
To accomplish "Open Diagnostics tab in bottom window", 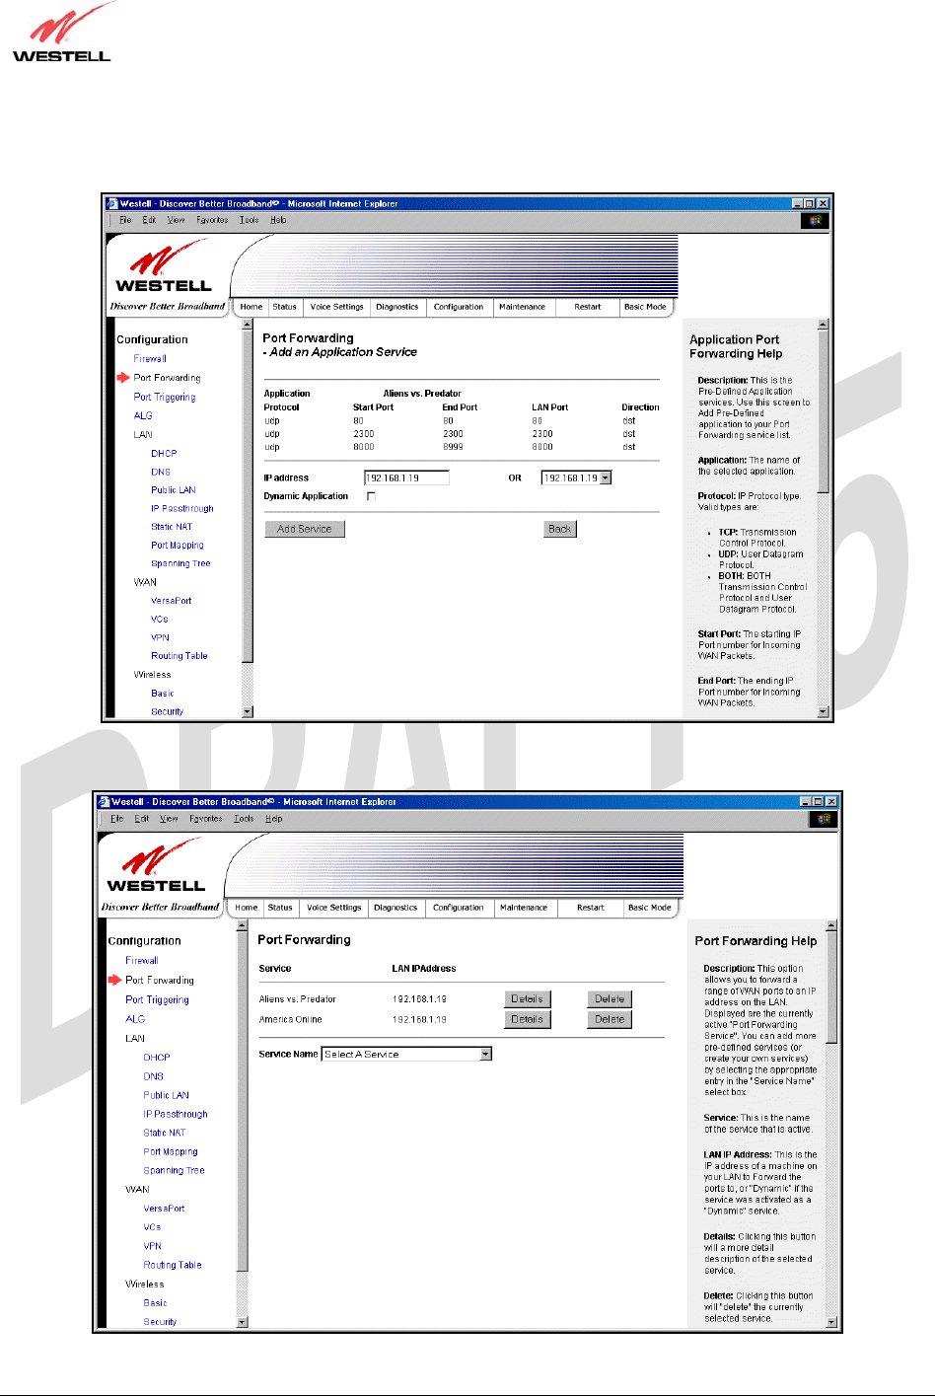I will [x=396, y=908].
